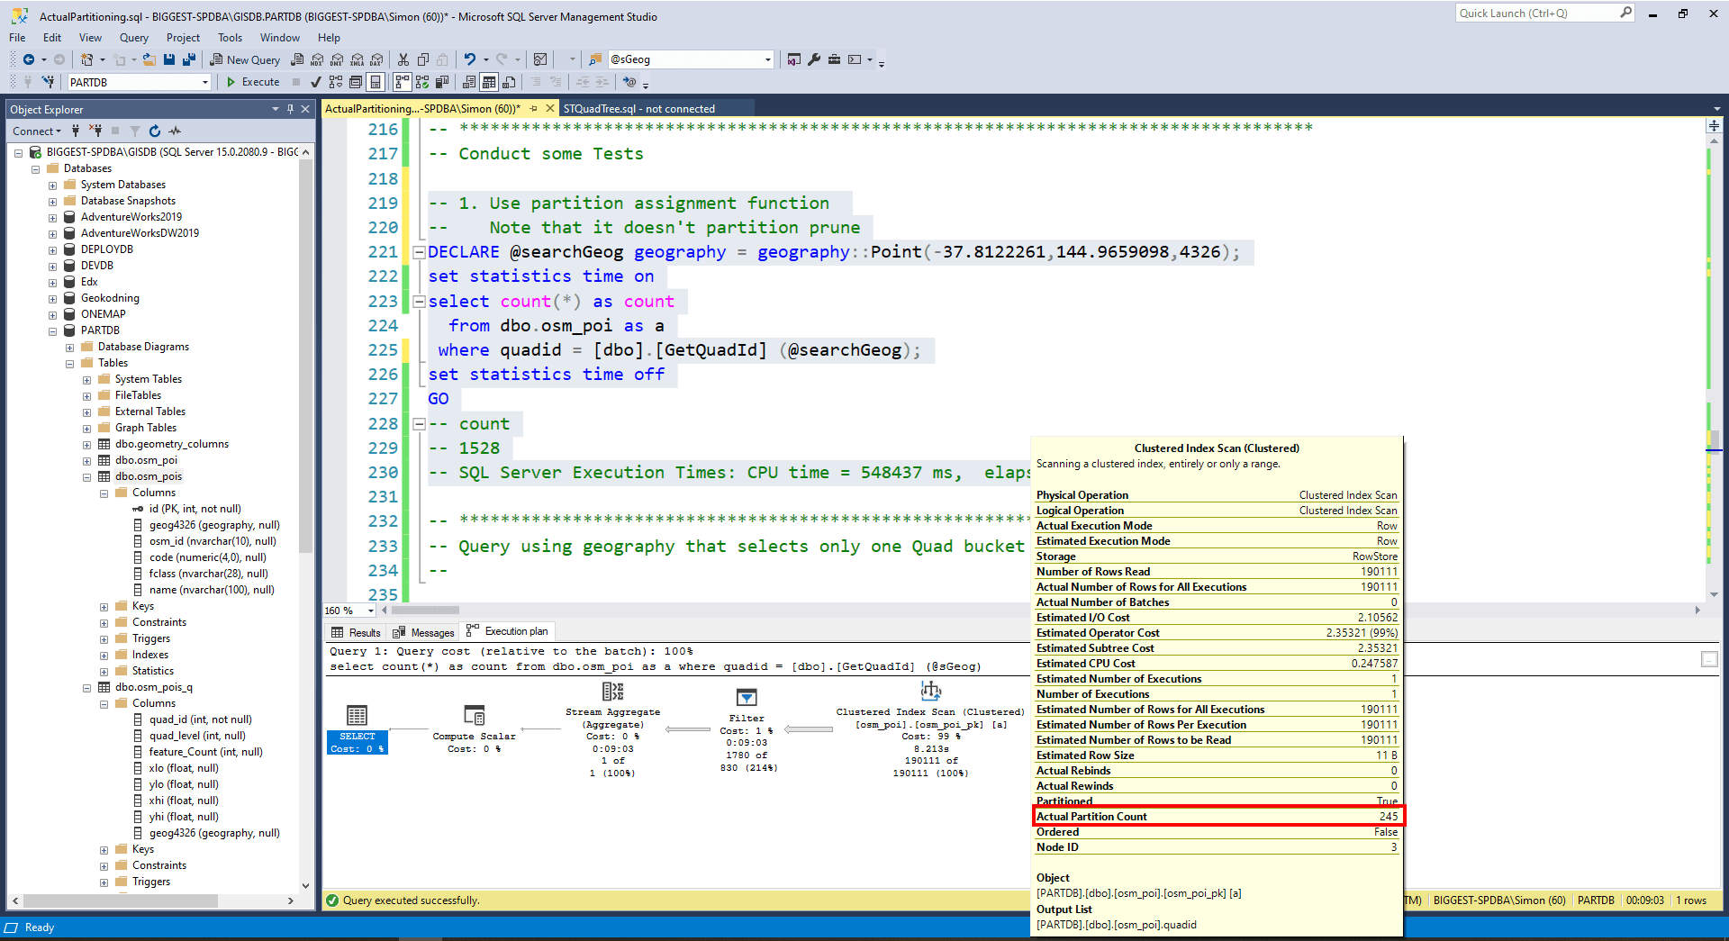The height and width of the screenshot is (941, 1729).
Task: Open the Connect menu in Object Explorer
Action: pyautogui.click(x=34, y=131)
